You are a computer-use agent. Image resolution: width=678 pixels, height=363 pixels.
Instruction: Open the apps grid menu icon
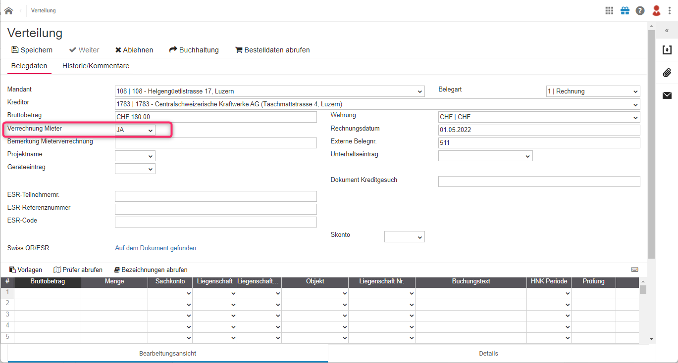[609, 10]
